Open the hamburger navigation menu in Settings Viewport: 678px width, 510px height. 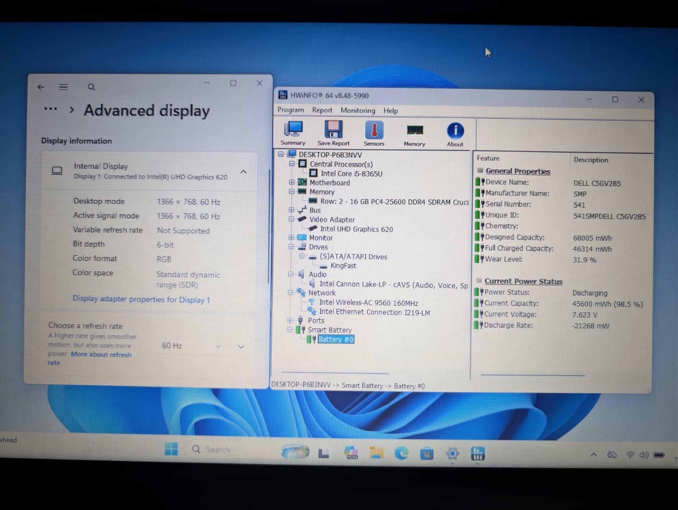pos(64,87)
